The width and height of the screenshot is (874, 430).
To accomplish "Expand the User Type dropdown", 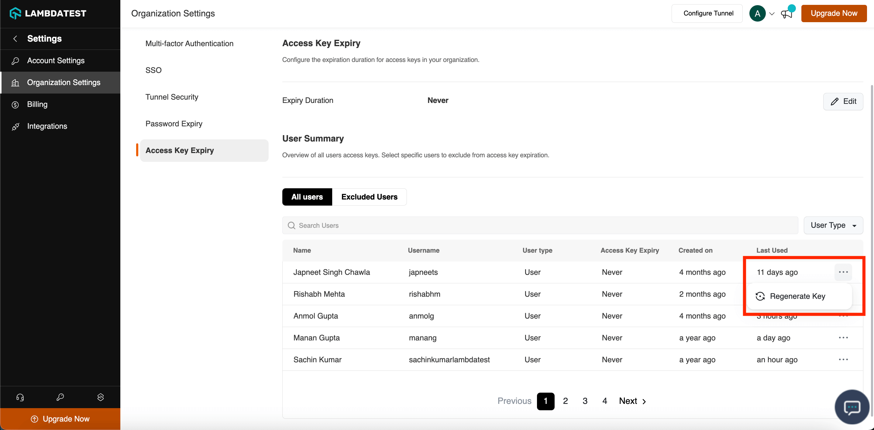I will [x=833, y=225].
